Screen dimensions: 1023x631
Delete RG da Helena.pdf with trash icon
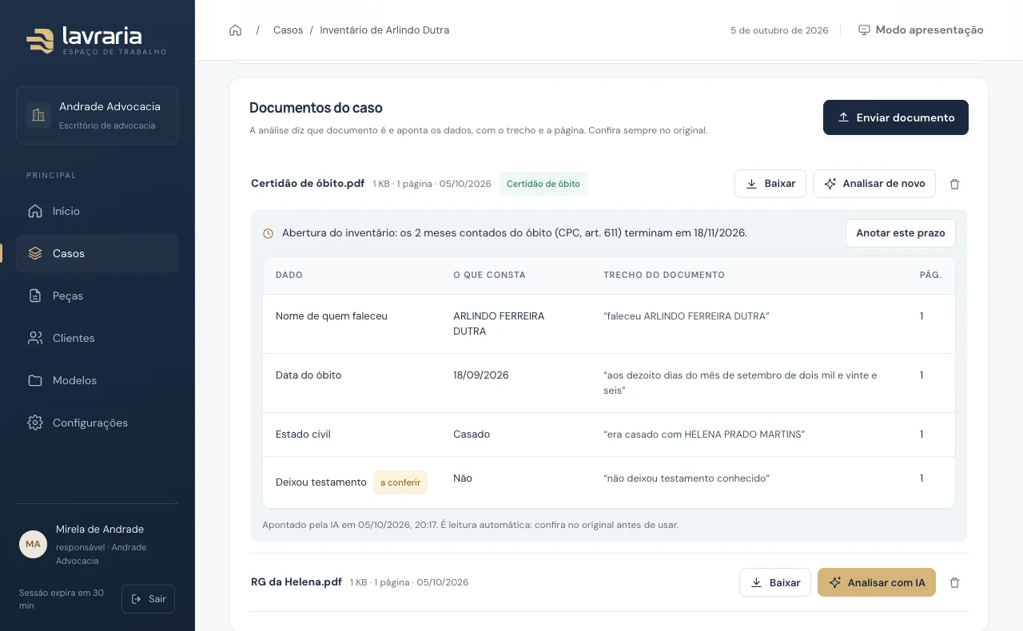954,582
